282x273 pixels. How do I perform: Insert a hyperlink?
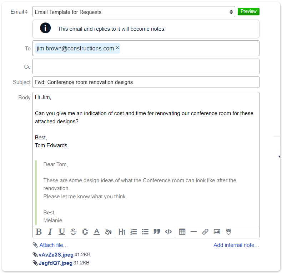(x=205, y=232)
